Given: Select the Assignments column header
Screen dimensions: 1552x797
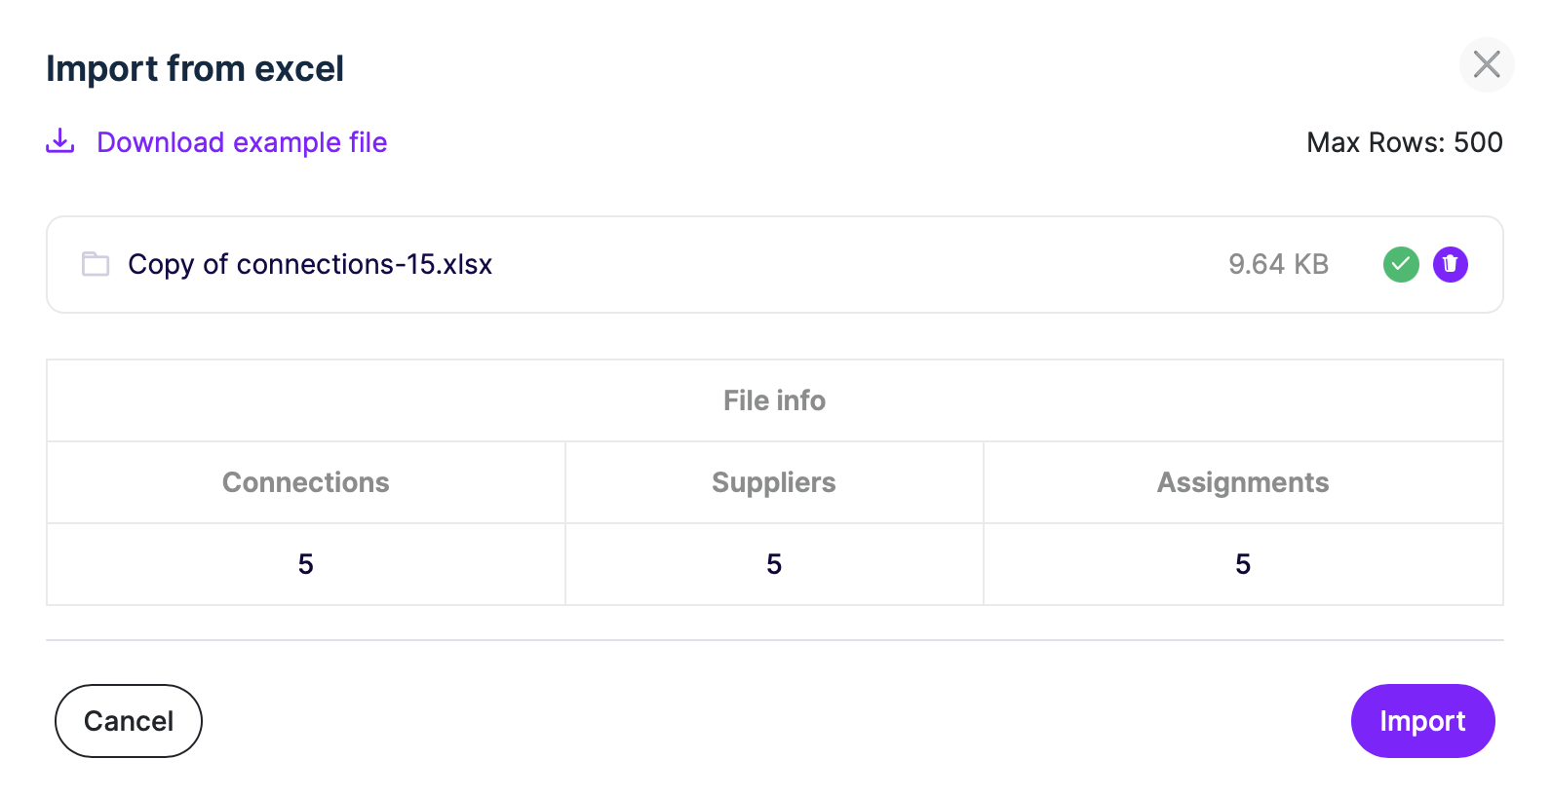Looking at the screenshot, I should click(x=1242, y=482).
